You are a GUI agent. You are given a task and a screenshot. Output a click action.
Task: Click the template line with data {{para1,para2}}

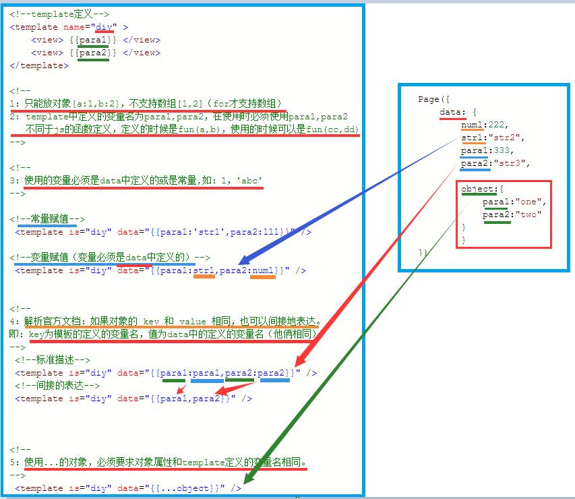pyautogui.click(x=133, y=399)
